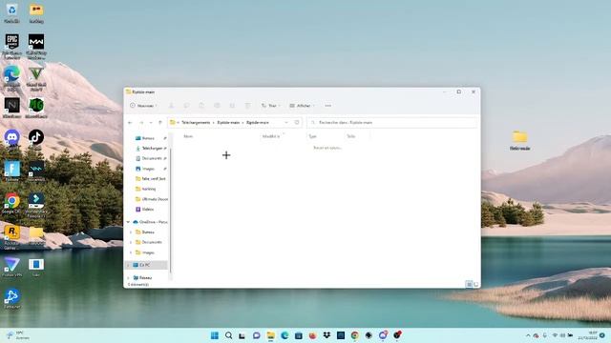Click the first Riptide-main breadcrumb segment
Viewport: 611px width, 343px height.
click(228, 123)
